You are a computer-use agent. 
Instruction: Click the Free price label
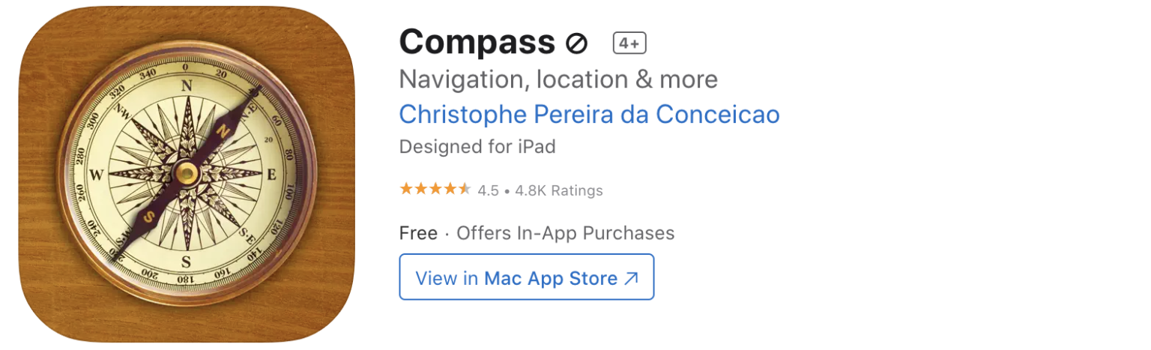point(418,233)
